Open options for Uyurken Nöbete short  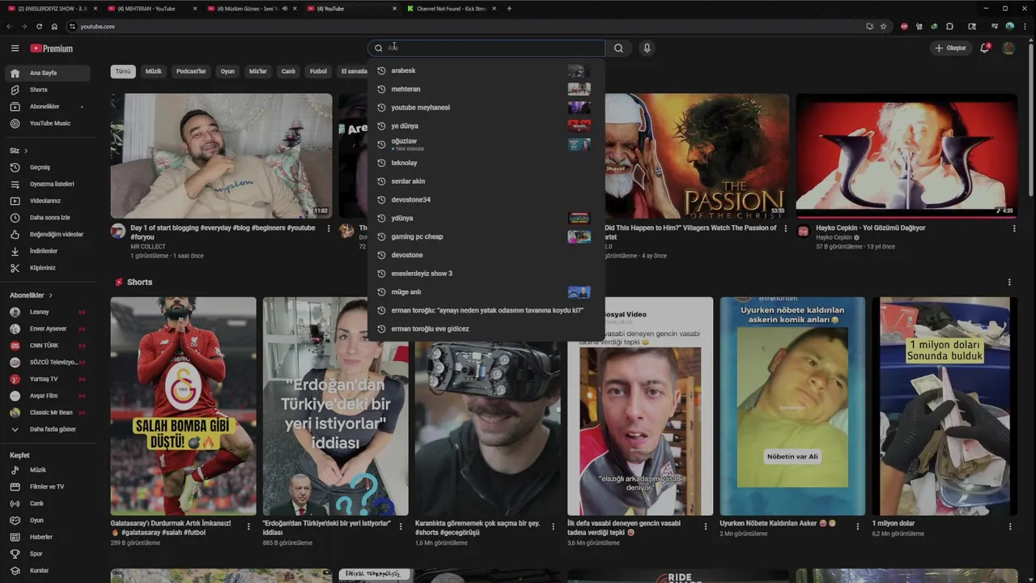click(x=858, y=526)
